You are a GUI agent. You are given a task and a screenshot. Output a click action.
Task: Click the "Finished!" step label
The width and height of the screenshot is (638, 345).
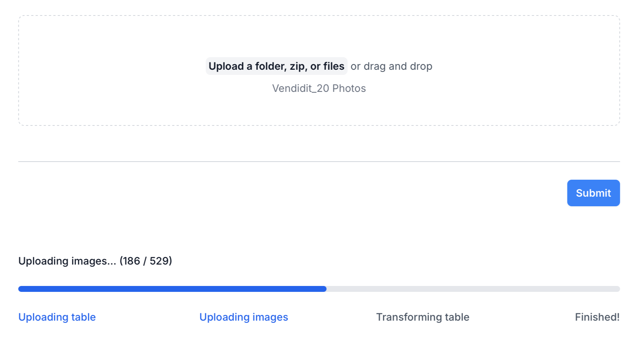pos(597,317)
